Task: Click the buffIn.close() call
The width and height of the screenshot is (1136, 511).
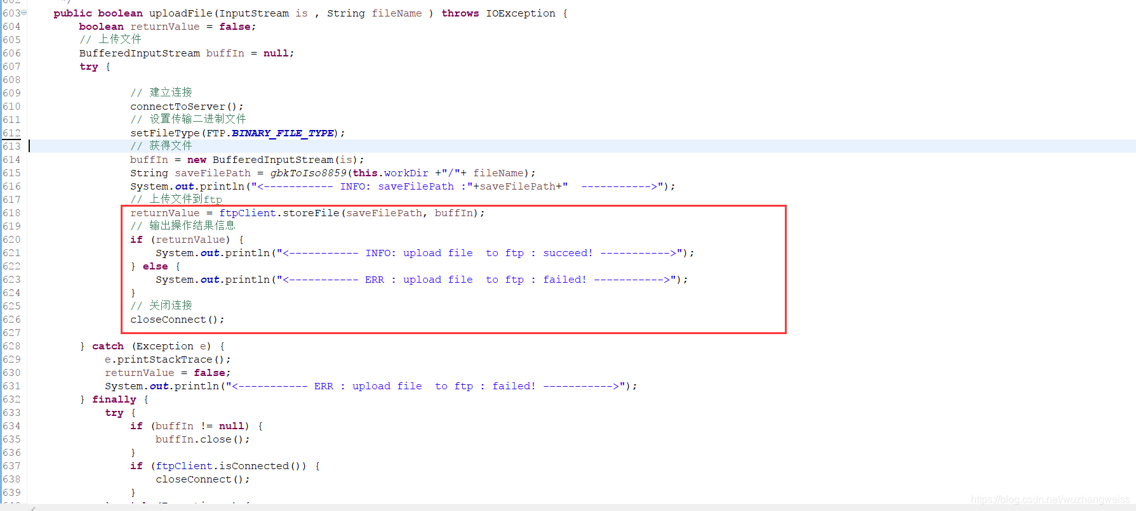Action: click(203, 439)
